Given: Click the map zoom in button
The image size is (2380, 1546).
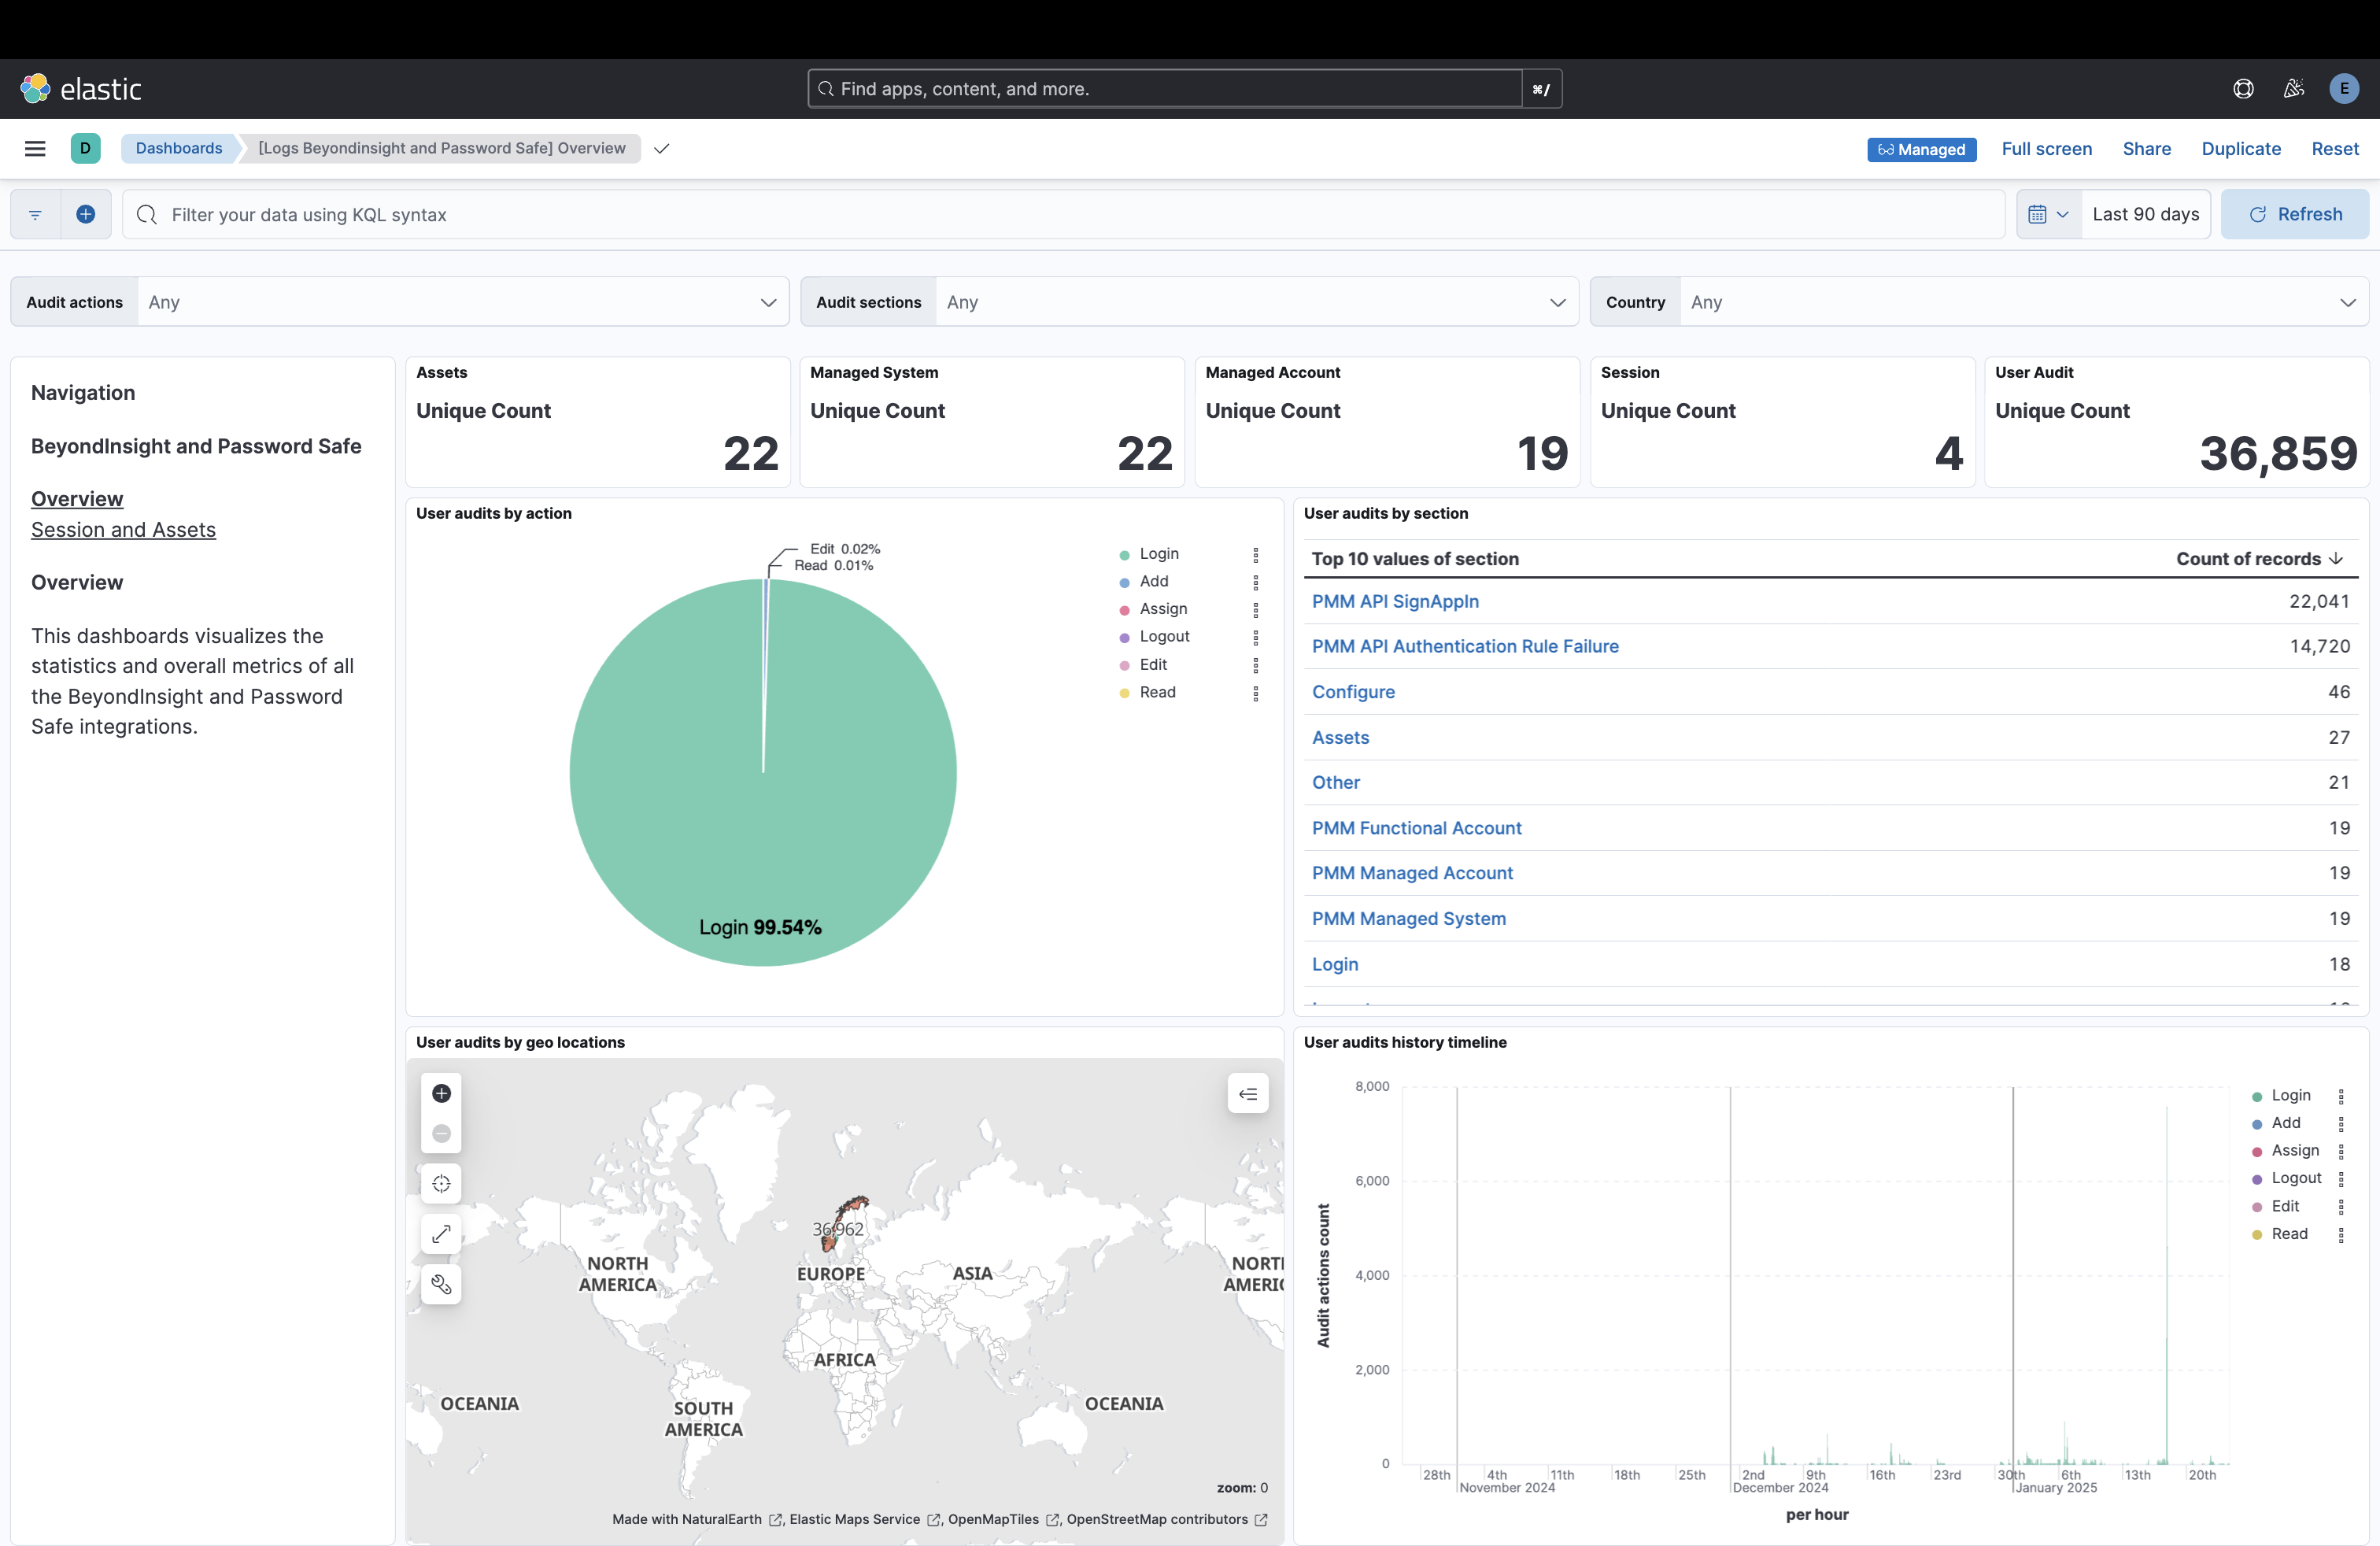Looking at the screenshot, I should pos(441,1093).
